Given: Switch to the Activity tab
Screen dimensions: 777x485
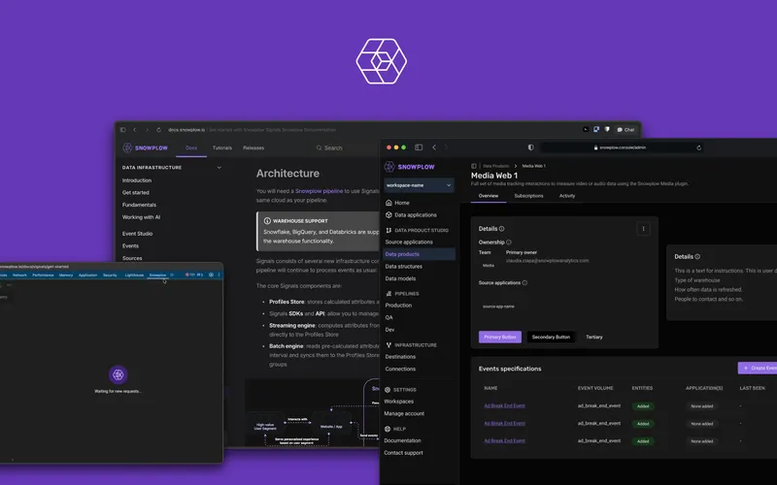Looking at the screenshot, I should 567,196.
